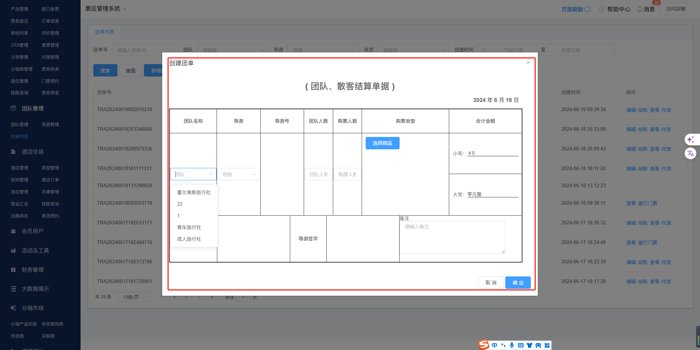Collapse the team dropdown selector
Screen dimensions: 700x350
pos(210,174)
